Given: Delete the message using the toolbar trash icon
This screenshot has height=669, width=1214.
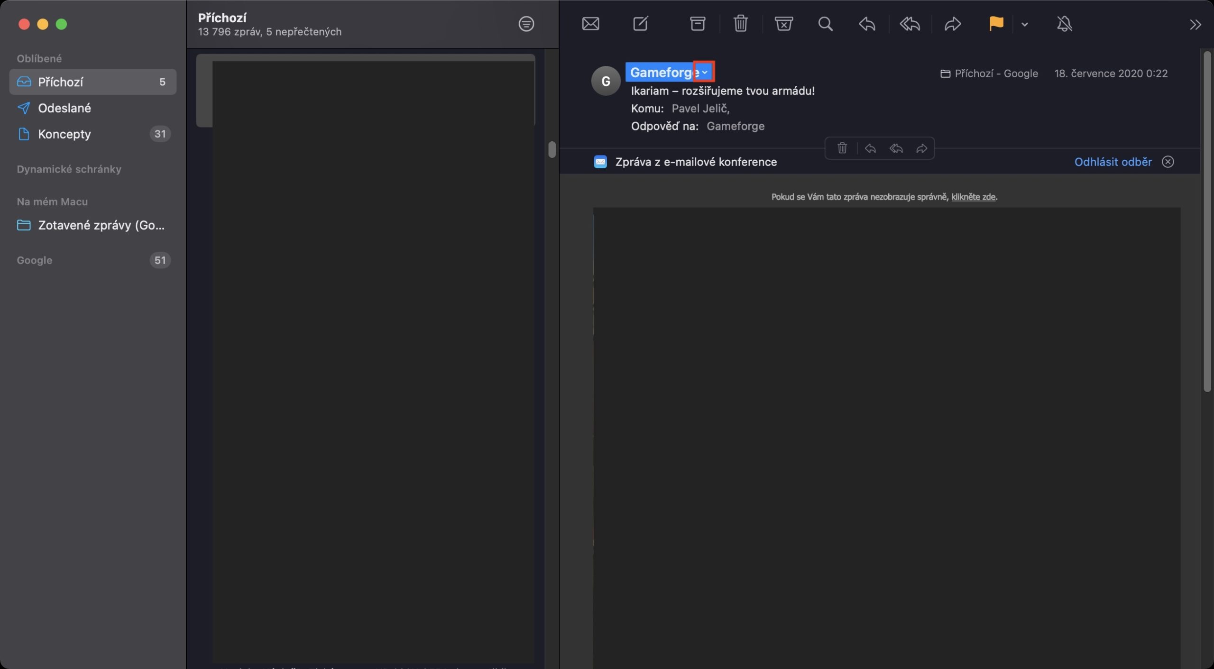Looking at the screenshot, I should pyautogui.click(x=740, y=23).
